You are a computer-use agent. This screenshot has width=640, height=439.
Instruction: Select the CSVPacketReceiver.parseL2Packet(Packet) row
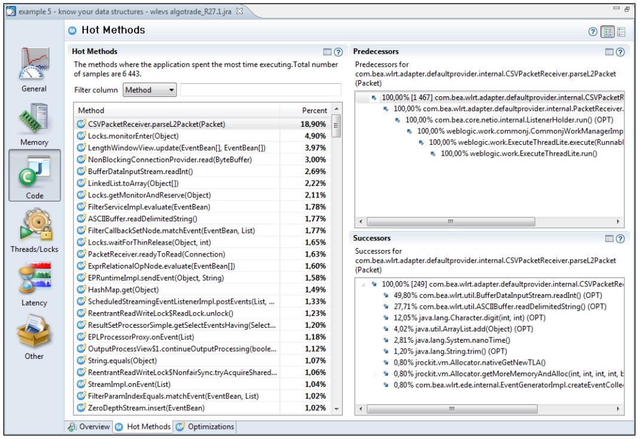(x=202, y=124)
